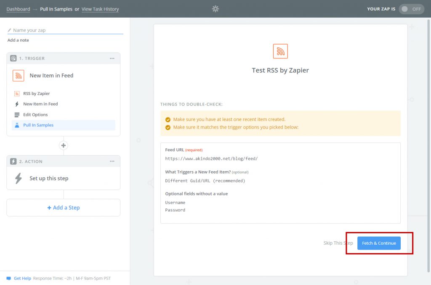This screenshot has width=431, height=285.
Task: Toggle the Zap ON/OFF switch
Action: click(411, 9)
